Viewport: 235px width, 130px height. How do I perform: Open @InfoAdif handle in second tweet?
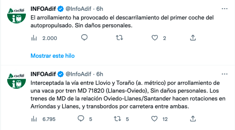pos(79,74)
